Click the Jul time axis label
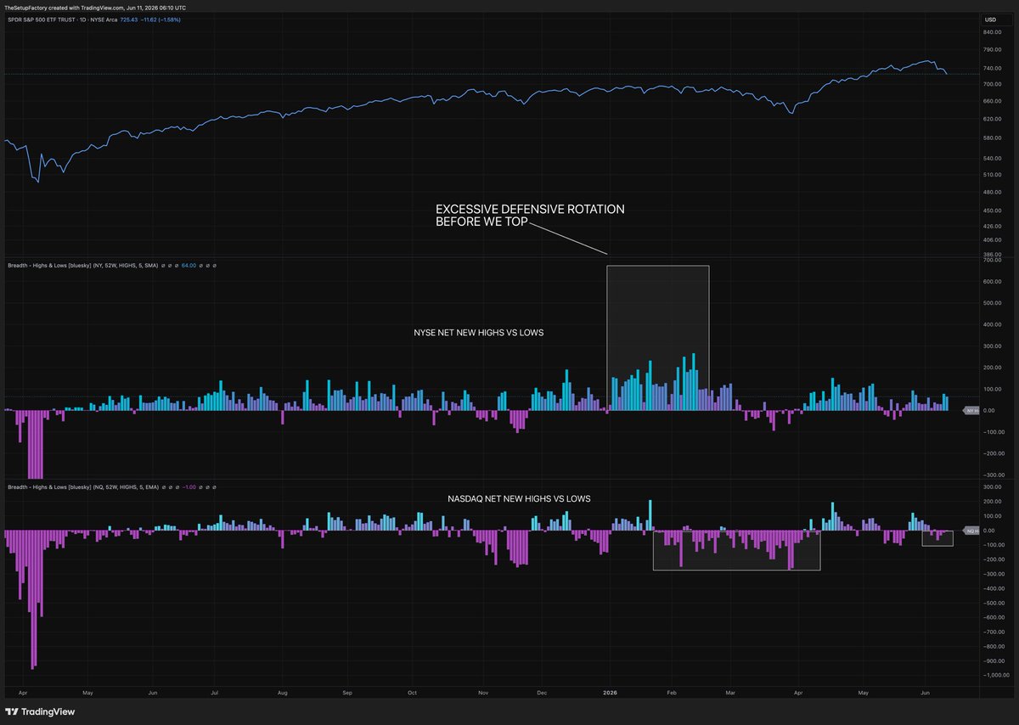The image size is (1019, 725). pyautogui.click(x=214, y=693)
